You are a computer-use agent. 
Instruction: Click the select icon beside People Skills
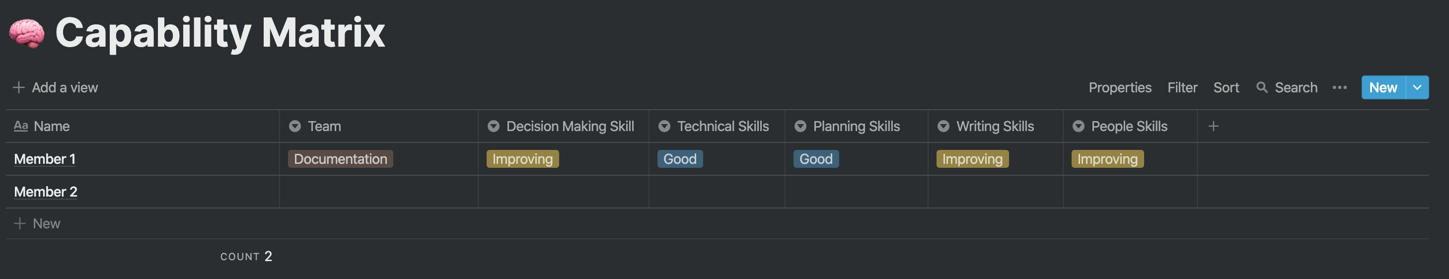[x=1079, y=126]
